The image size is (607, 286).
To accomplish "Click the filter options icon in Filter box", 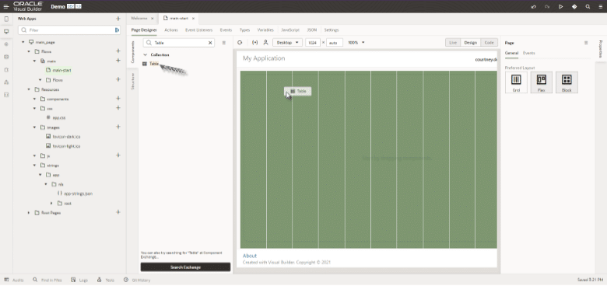I will (x=117, y=30).
